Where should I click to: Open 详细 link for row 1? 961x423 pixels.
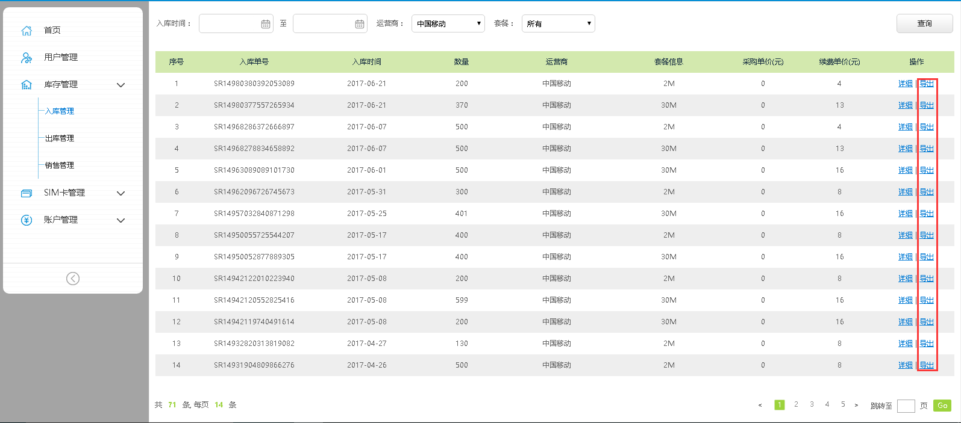tap(905, 84)
